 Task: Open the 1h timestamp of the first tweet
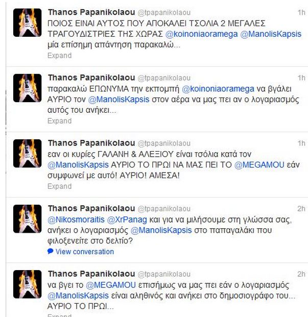point(301,12)
